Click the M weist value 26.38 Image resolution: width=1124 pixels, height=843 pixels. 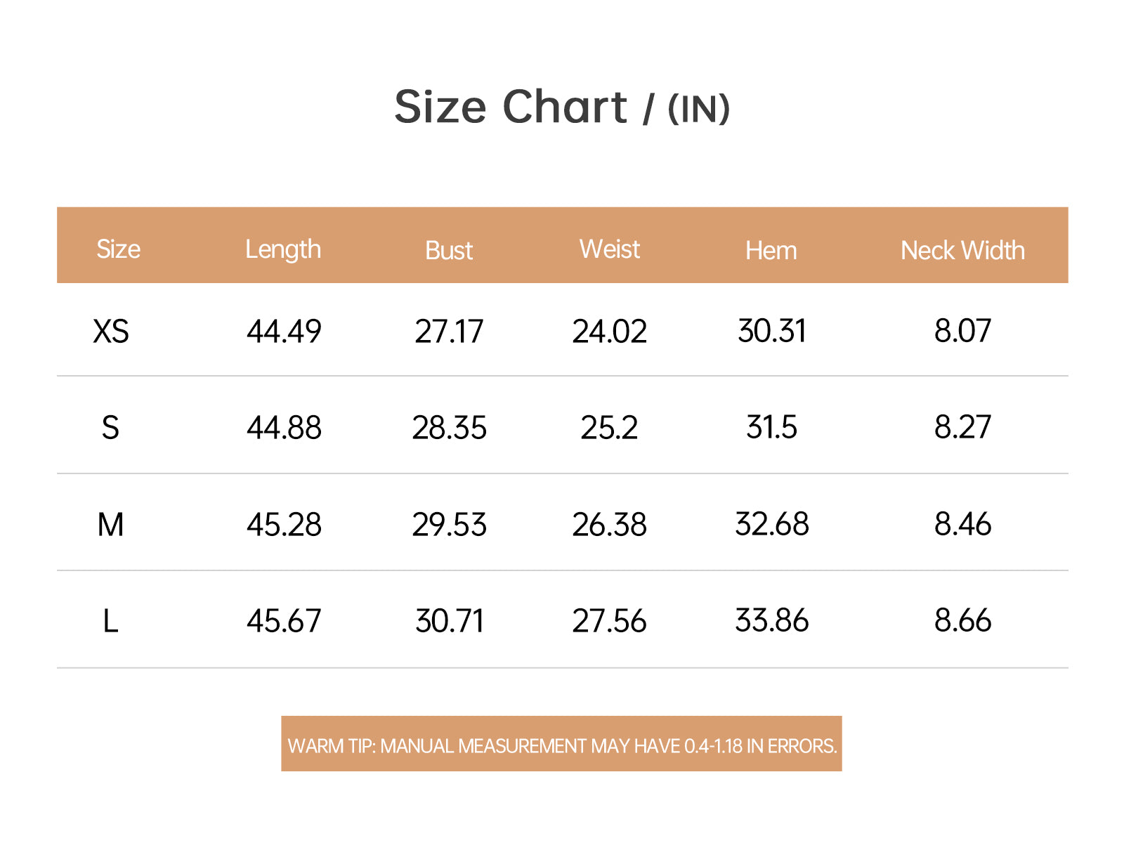[x=609, y=525]
